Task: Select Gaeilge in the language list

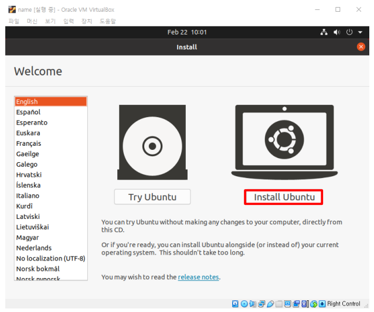Action: click(x=51, y=154)
